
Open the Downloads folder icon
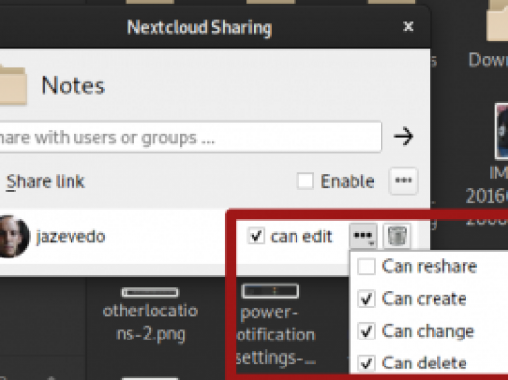pyautogui.click(x=497, y=21)
